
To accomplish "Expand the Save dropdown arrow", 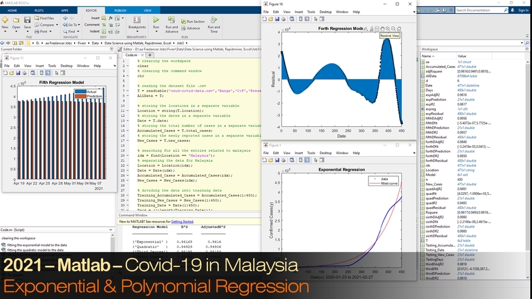I will 27,32.
